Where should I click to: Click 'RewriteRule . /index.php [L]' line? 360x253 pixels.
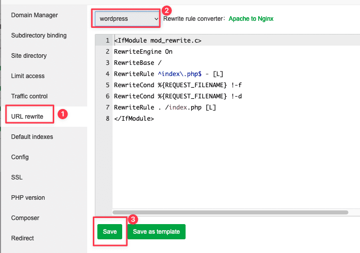point(165,107)
